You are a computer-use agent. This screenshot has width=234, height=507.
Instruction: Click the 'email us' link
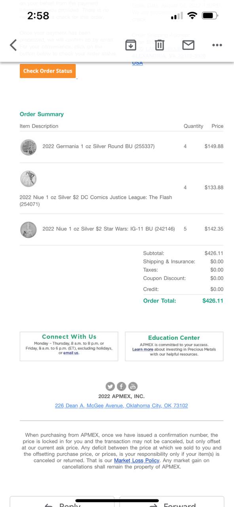[71, 353]
